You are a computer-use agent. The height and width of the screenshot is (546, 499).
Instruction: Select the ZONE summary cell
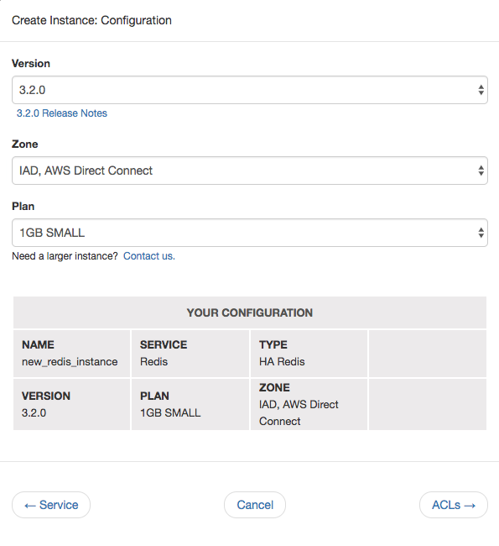click(309, 404)
